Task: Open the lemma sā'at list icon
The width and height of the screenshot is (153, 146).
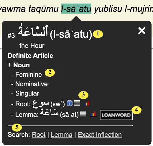Action: tap(83, 114)
